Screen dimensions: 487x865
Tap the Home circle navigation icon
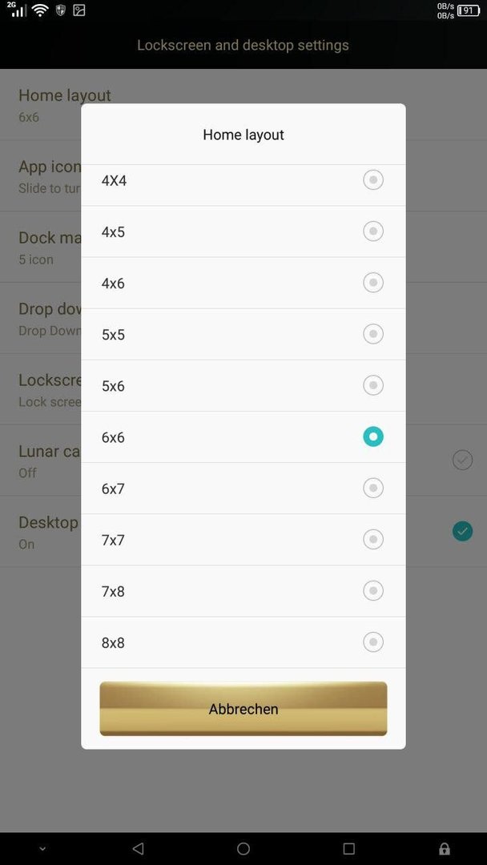click(243, 848)
